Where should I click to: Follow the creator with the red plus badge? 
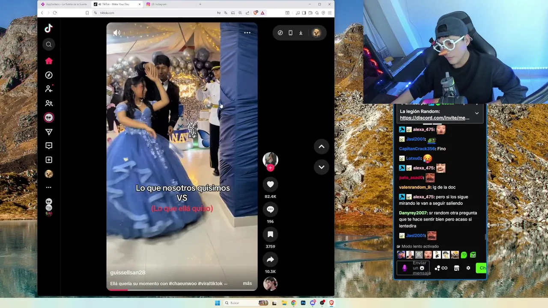tap(270, 168)
